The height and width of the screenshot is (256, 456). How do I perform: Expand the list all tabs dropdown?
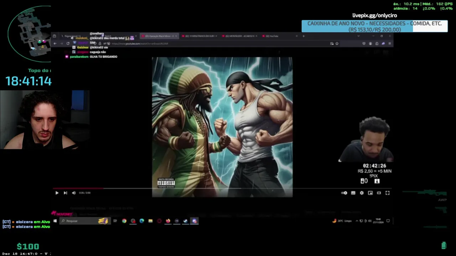[358, 36]
